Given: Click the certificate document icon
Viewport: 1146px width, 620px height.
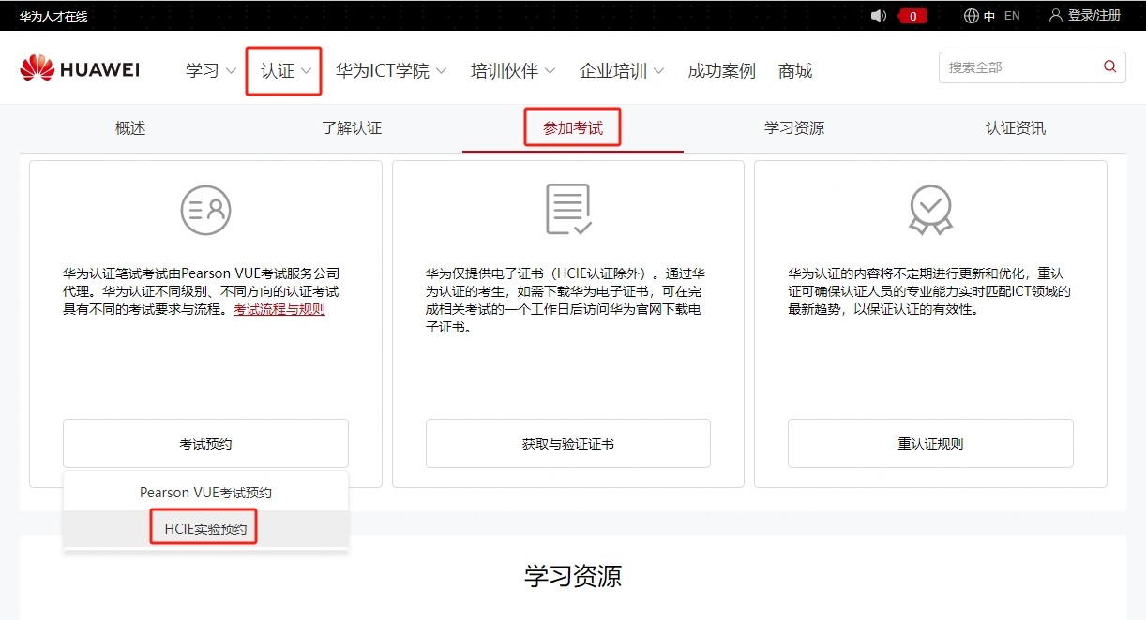Looking at the screenshot, I should coord(568,209).
